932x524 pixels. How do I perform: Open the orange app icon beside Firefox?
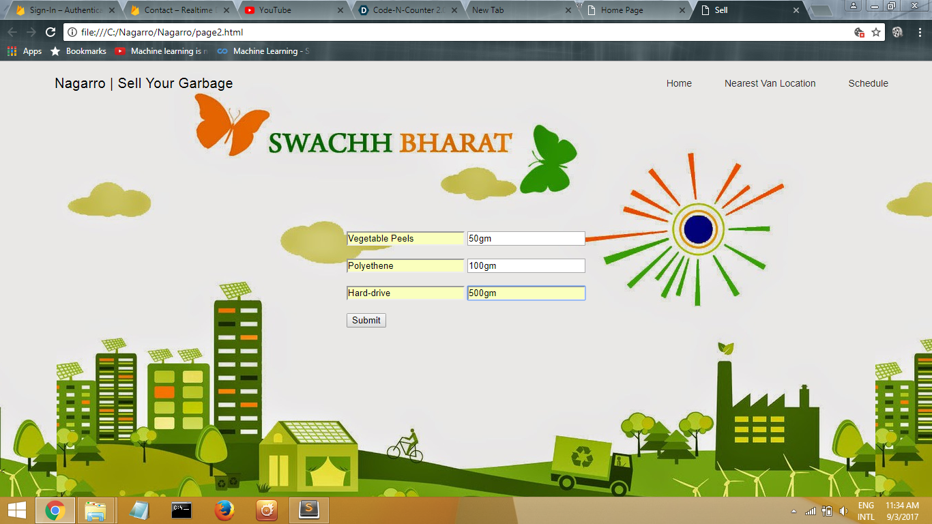click(x=266, y=510)
